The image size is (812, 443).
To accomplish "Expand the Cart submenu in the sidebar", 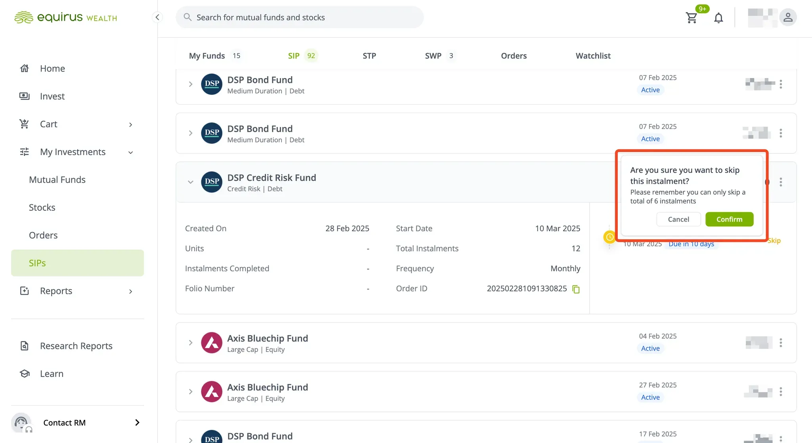I will pos(130,125).
